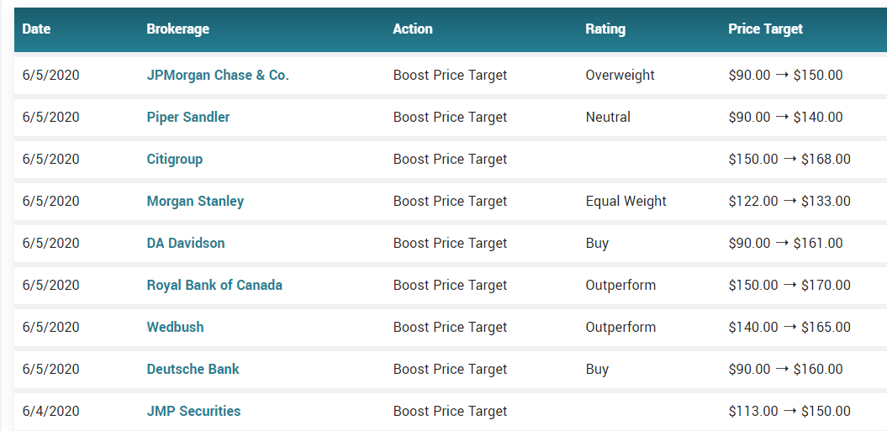Select the DA Davidson brokerage link
The image size is (887, 431).
pos(186,243)
